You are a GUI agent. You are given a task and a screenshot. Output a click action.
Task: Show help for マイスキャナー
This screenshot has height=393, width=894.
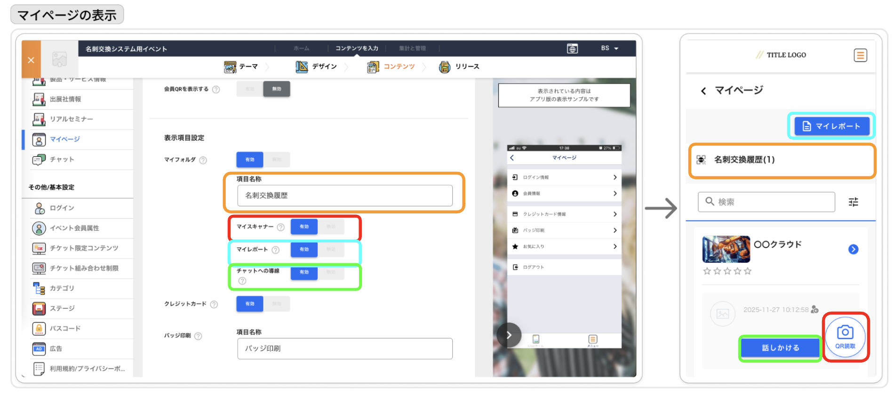click(x=281, y=227)
